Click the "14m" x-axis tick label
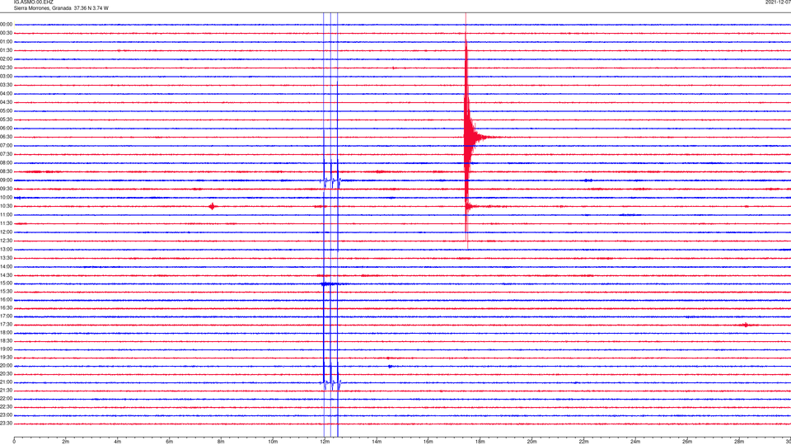791x445 pixels. pyautogui.click(x=377, y=442)
